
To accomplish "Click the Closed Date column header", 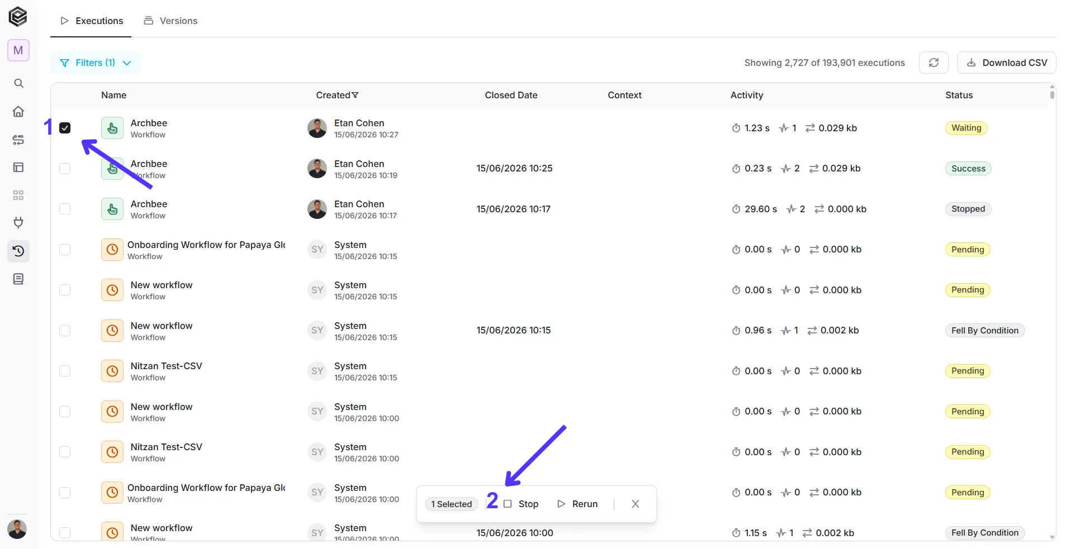I will (511, 95).
